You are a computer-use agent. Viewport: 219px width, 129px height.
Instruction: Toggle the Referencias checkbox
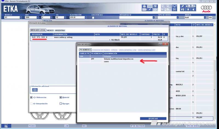point(31,98)
